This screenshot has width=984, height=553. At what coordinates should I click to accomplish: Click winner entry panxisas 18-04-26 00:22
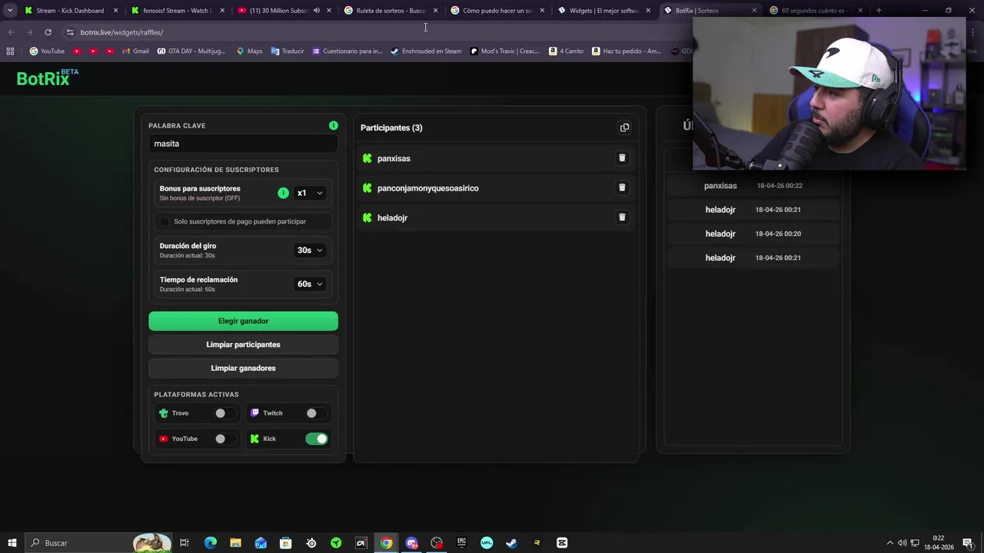tap(753, 186)
